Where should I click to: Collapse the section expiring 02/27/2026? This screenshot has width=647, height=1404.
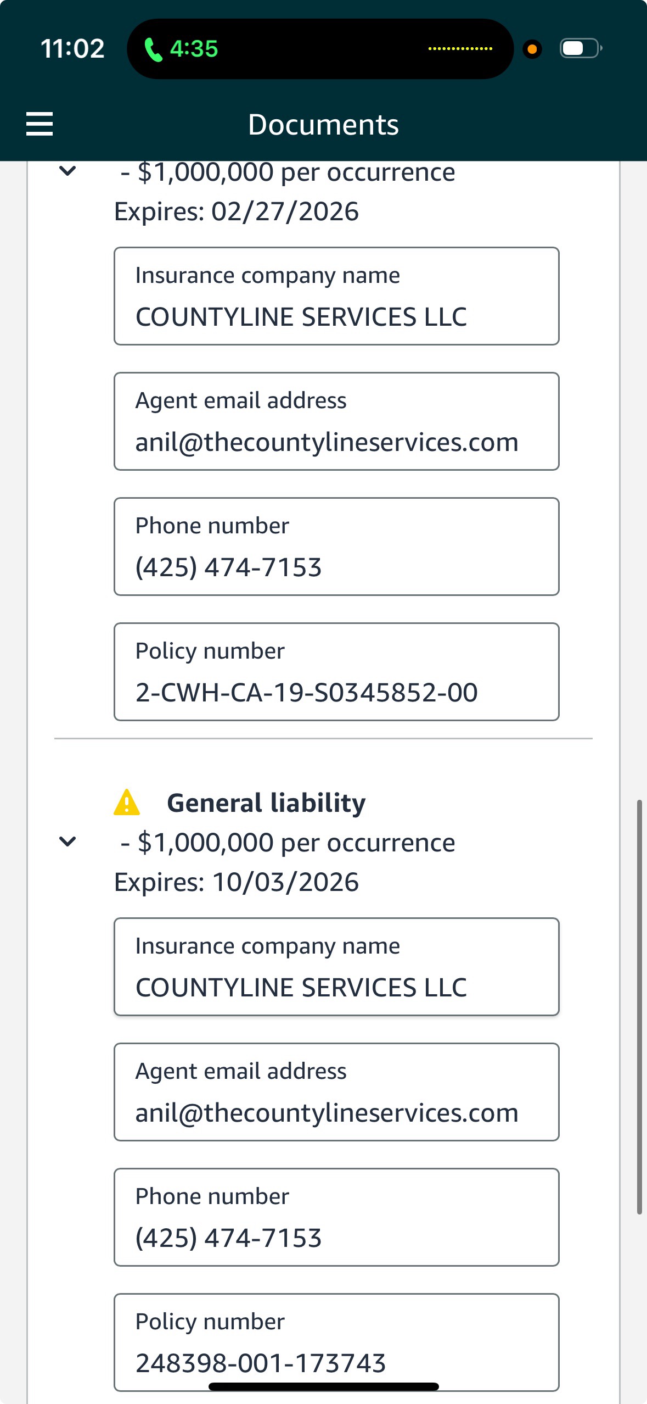tap(67, 171)
